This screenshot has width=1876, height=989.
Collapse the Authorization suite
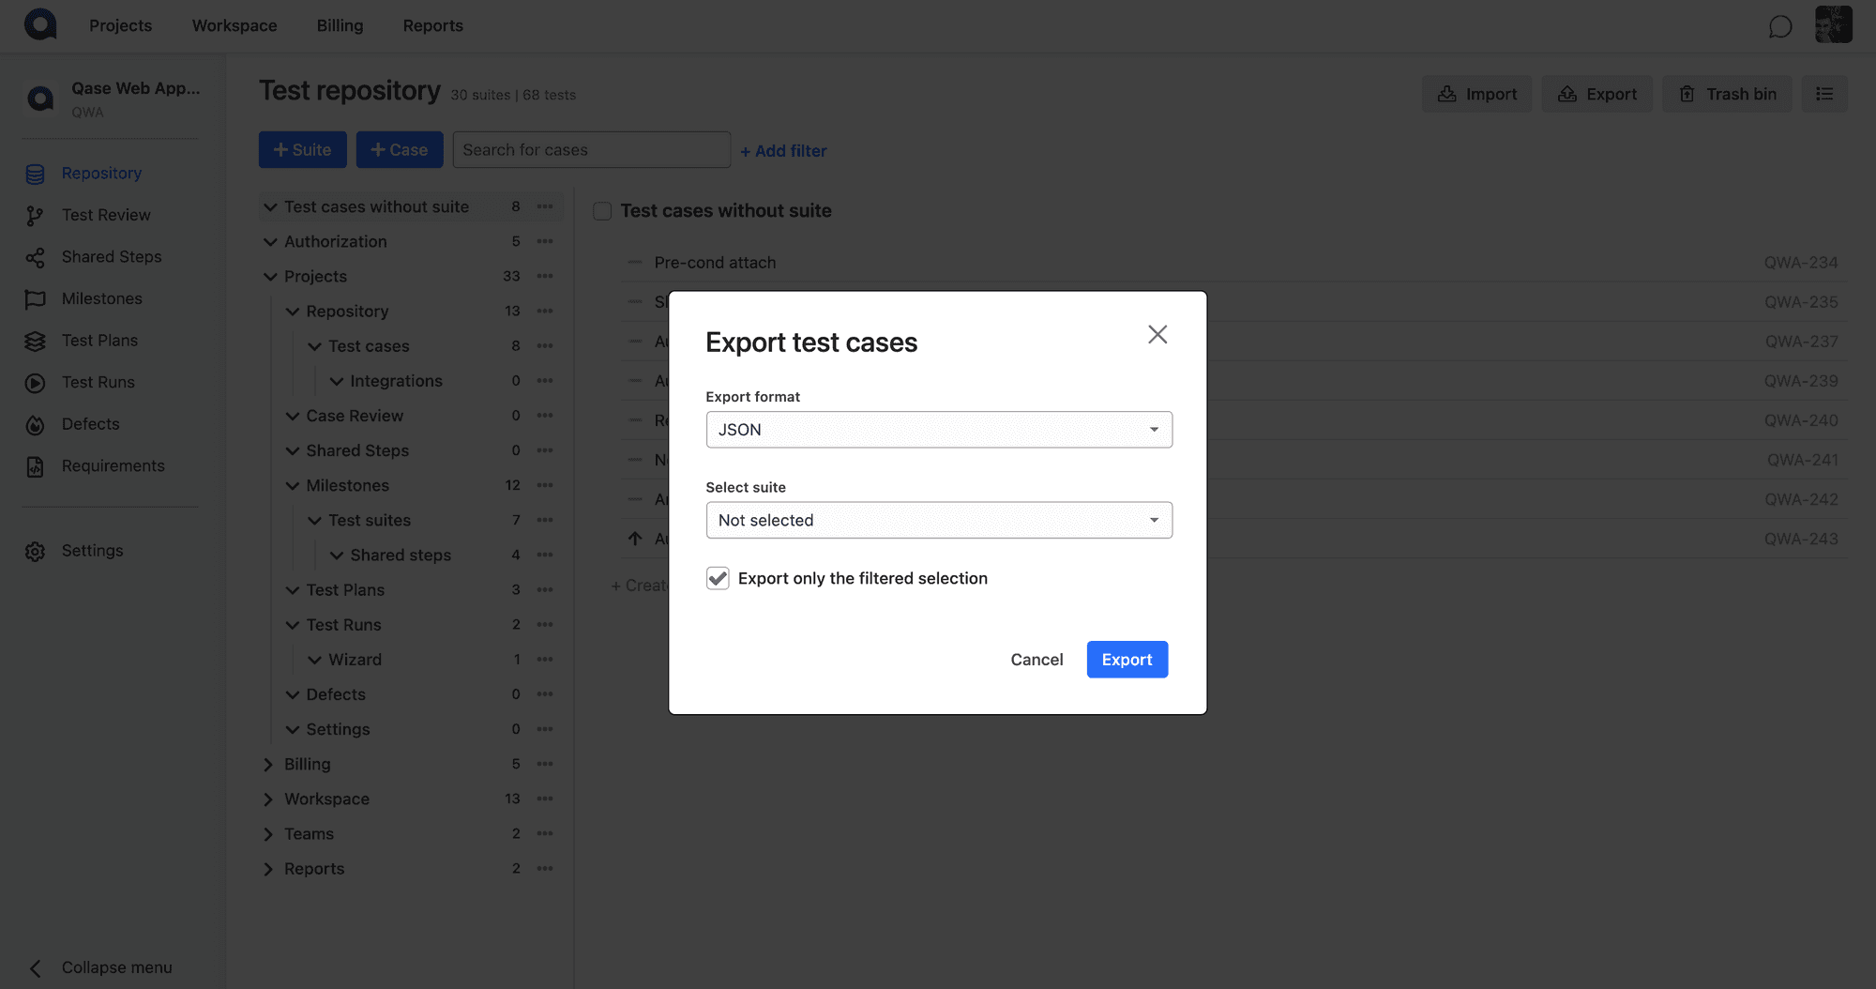click(270, 242)
